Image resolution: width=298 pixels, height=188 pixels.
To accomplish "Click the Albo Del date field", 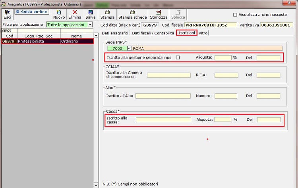I will [x=268, y=96].
